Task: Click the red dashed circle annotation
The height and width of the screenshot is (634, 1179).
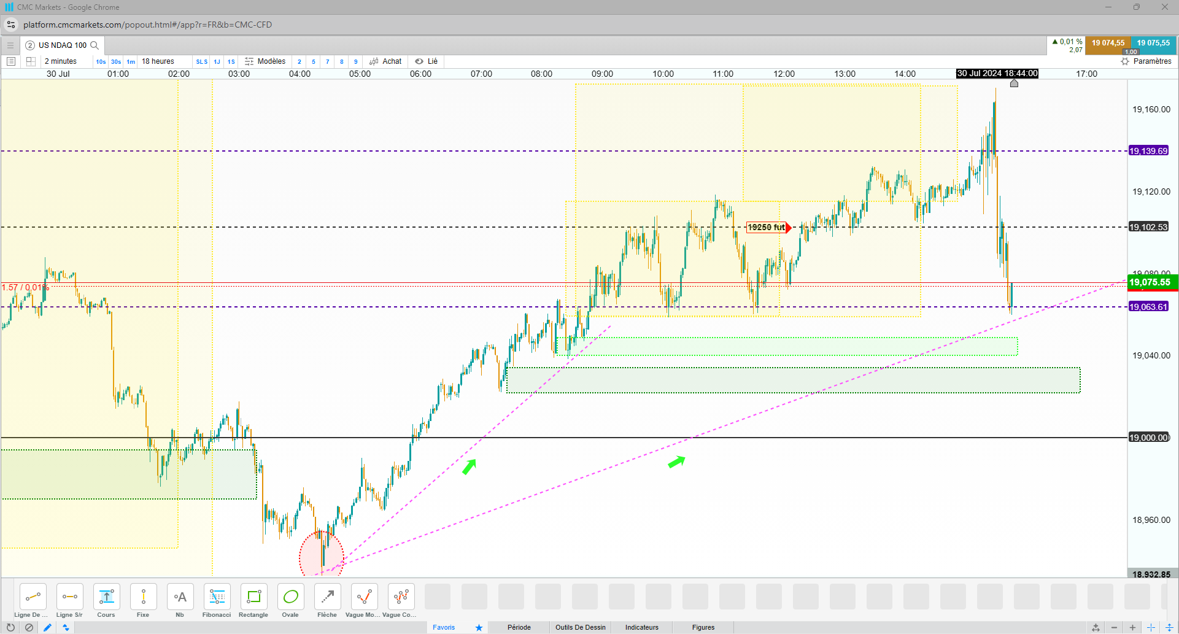Action: (322, 554)
